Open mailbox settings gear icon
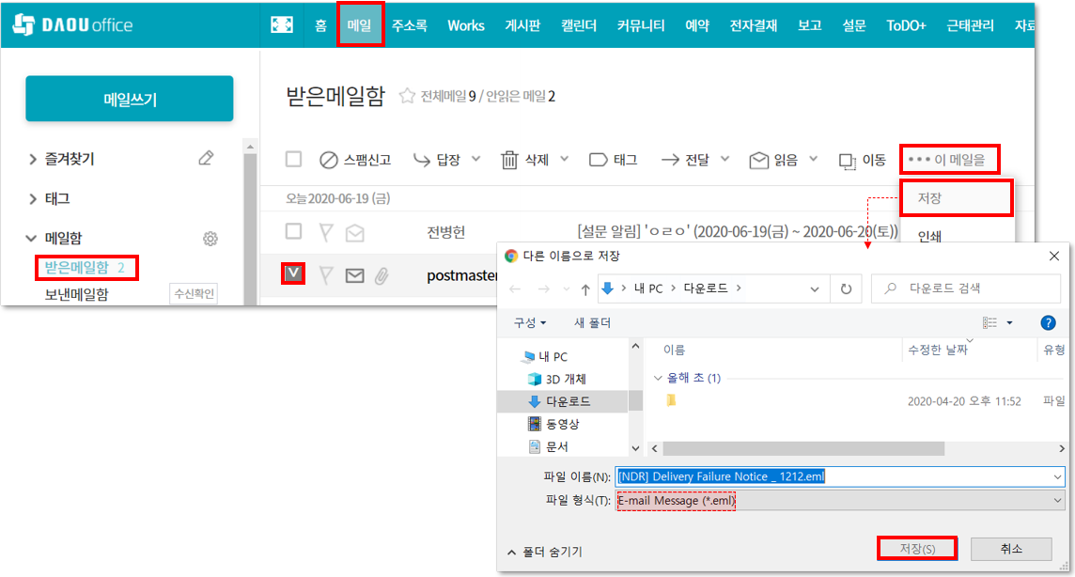 pos(210,239)
